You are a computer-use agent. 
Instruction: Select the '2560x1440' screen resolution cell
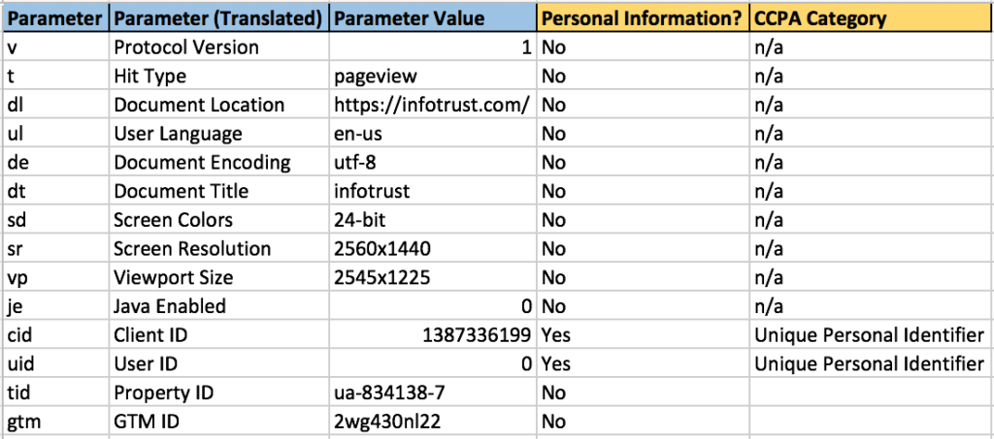381,249
